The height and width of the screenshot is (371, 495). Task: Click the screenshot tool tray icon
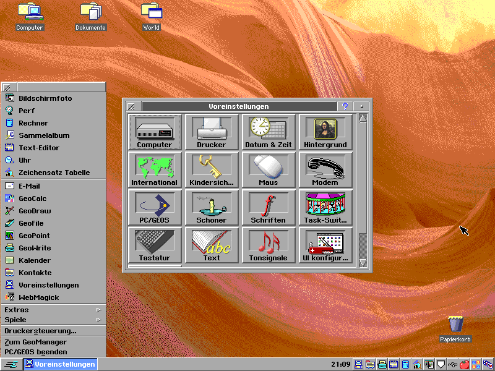pos(429,364)
